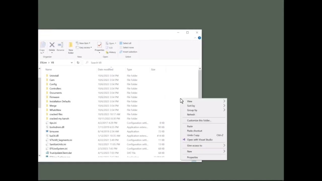The height and width of the screenshot is (181, 322).
Task: Open Give access to submenu
Action: click(204, 146)
